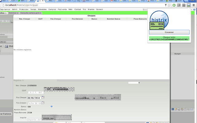Sort by Banco column header

[x=94, y=19]
